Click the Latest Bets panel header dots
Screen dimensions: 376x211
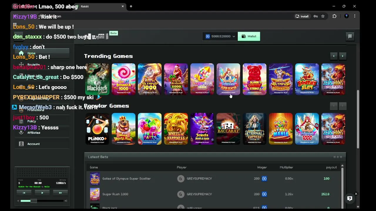click(x=338, y=157)
